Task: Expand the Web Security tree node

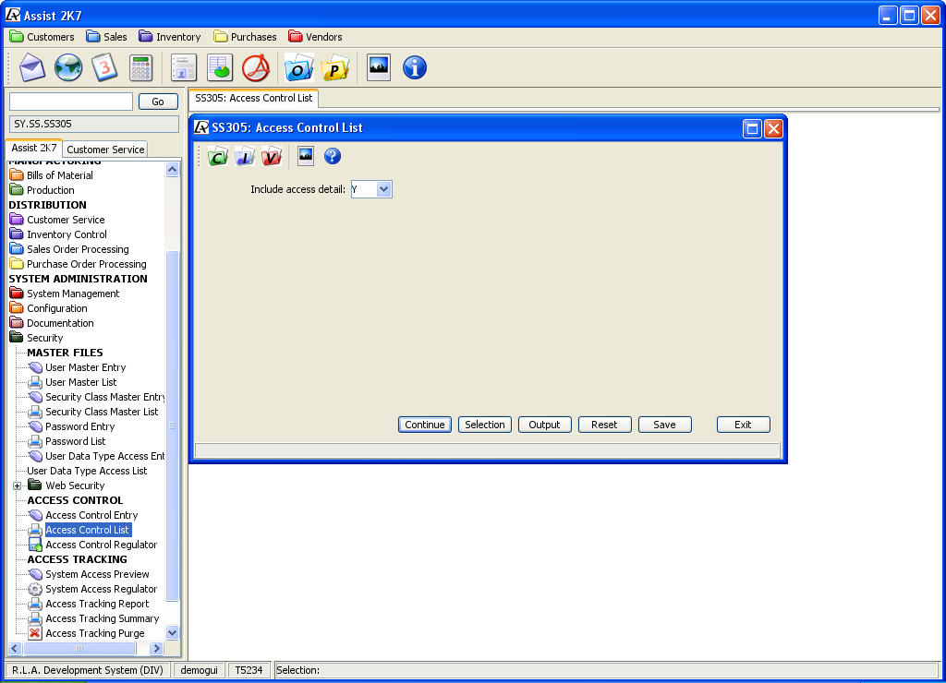Action: coord(17,485)
